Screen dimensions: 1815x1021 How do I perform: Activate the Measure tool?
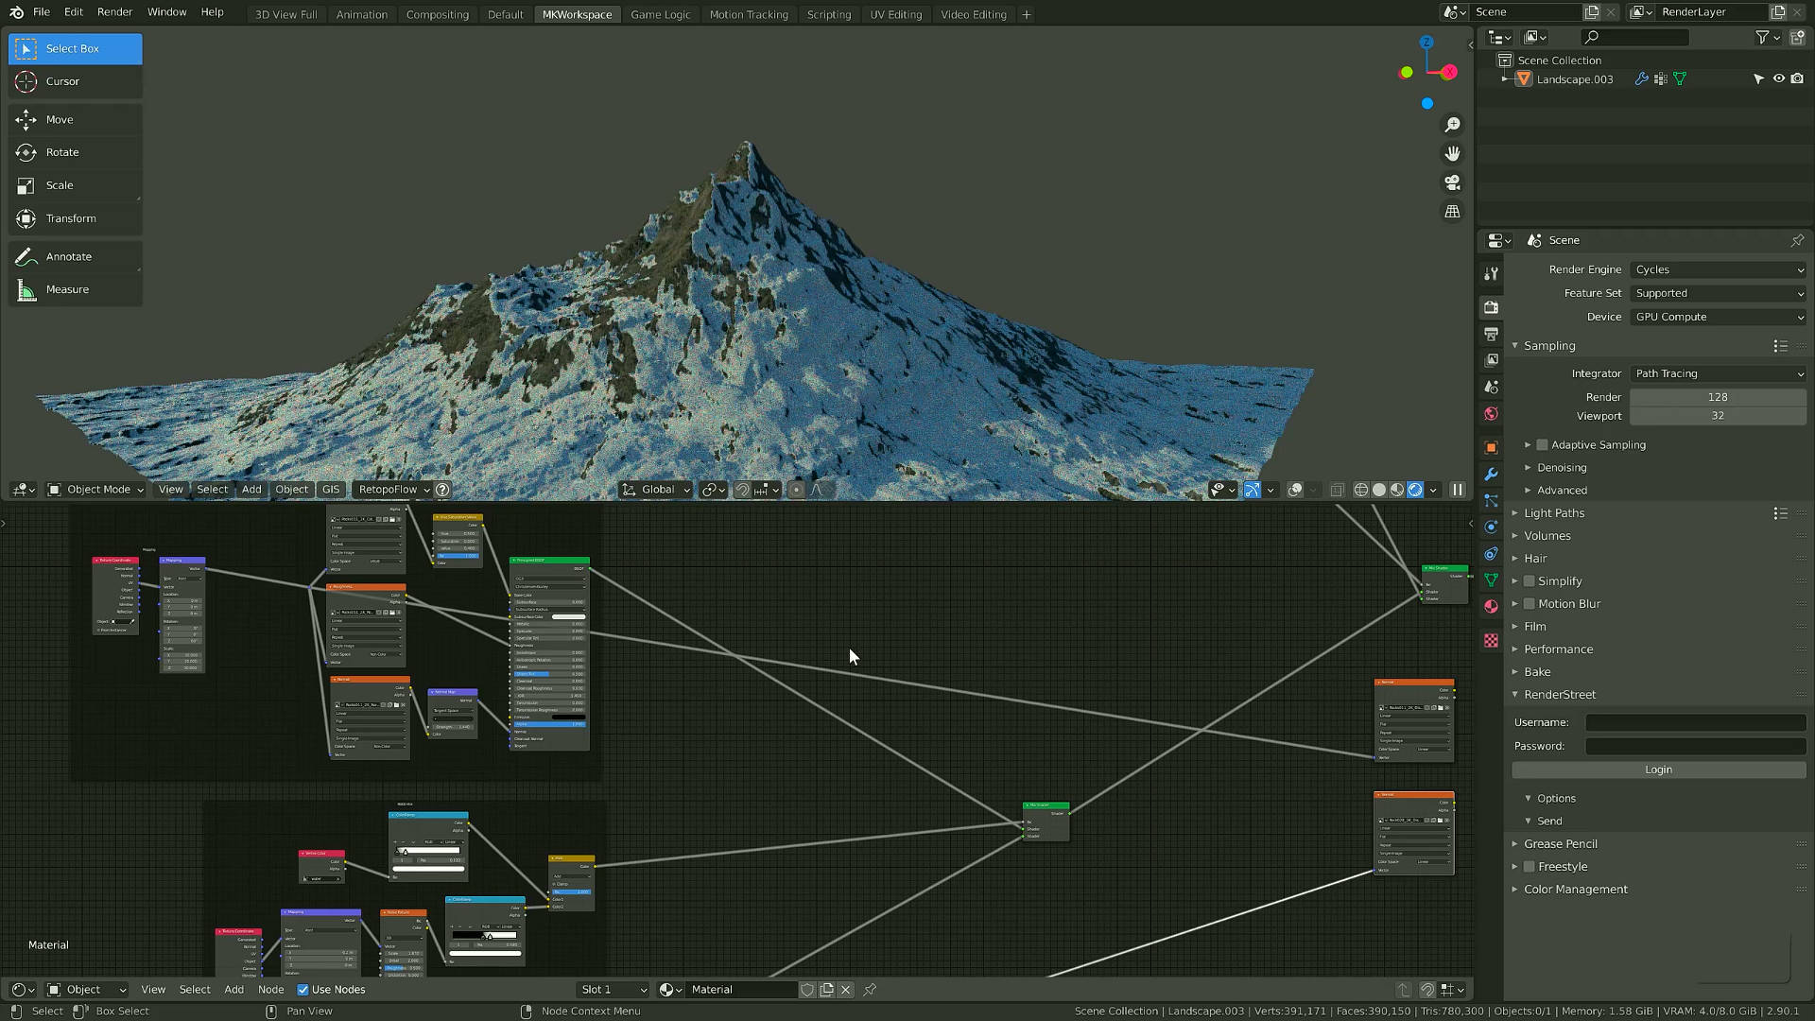pos(76,289)
